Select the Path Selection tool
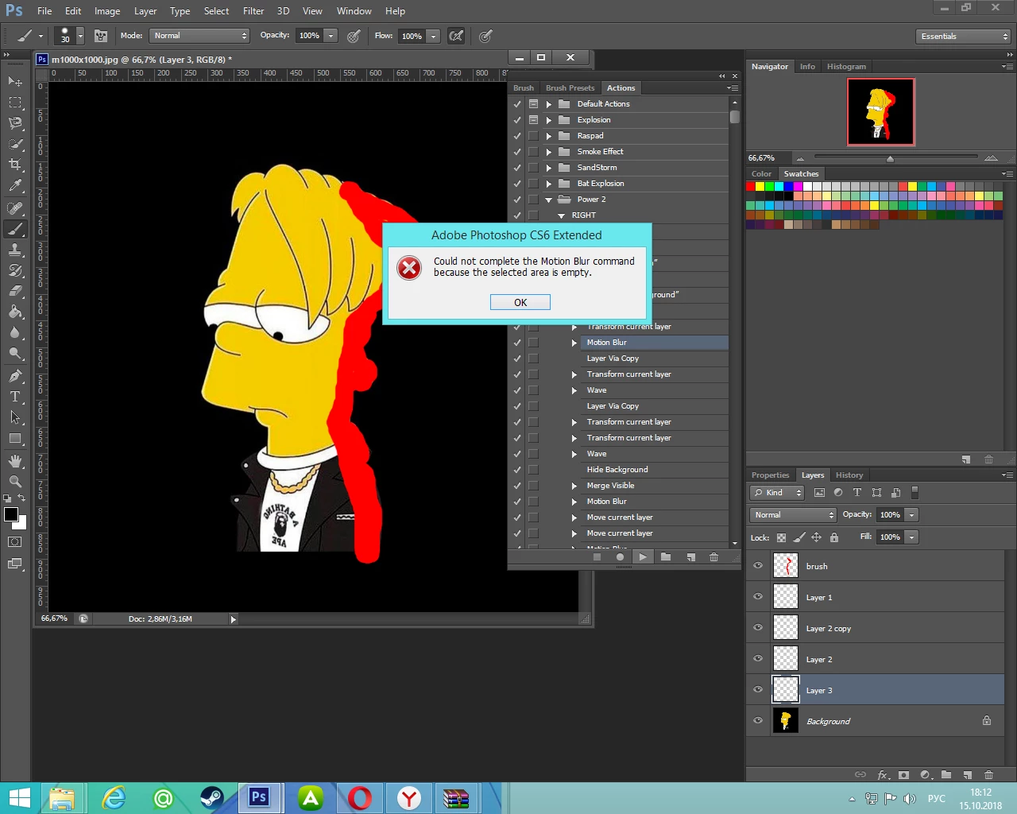1017x814 pixels. pyautogui.click(x=15, y=417)
